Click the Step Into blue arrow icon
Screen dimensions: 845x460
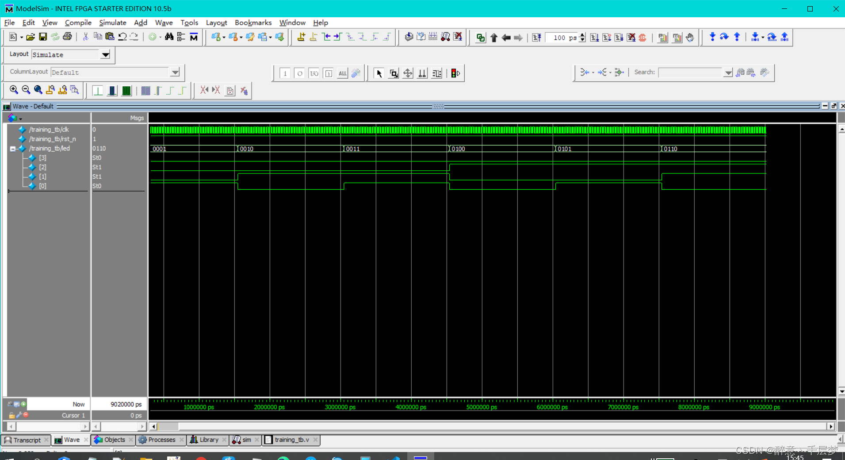click(x=712, y=37)
